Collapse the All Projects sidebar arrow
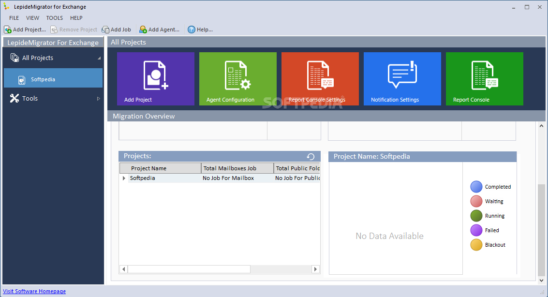The width and height of the screenshot is (548, 297). (x=99, y=58)
